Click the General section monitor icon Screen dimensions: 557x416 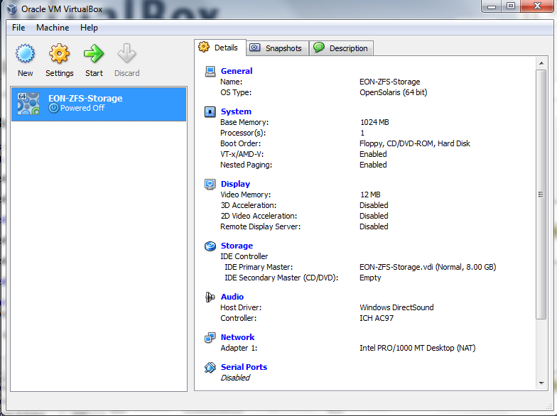[x=210, y=71]
